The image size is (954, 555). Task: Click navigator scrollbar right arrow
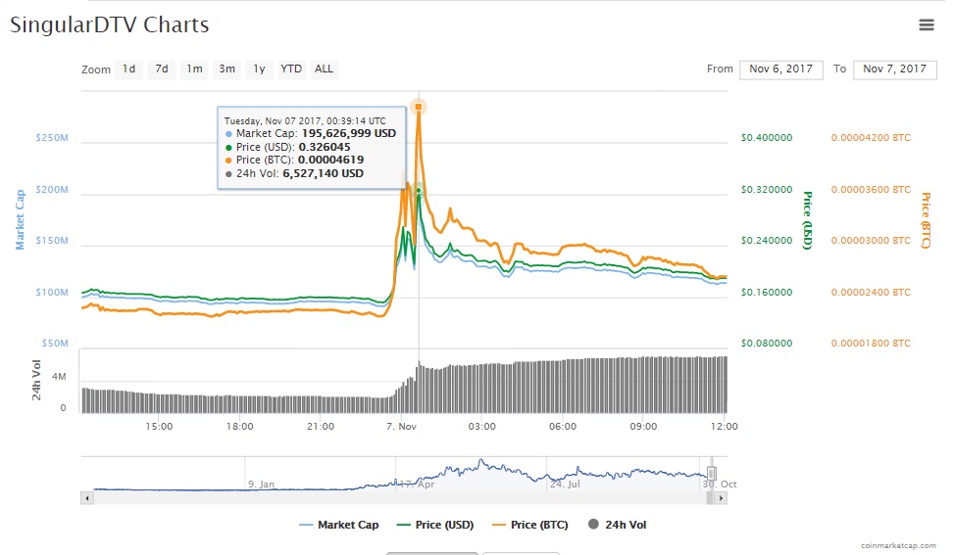[721, 498]
